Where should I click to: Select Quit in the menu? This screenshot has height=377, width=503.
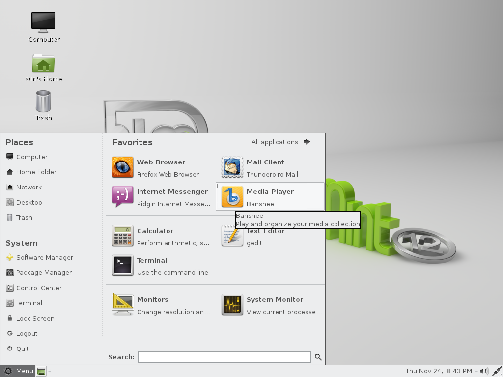pos(18,349)
